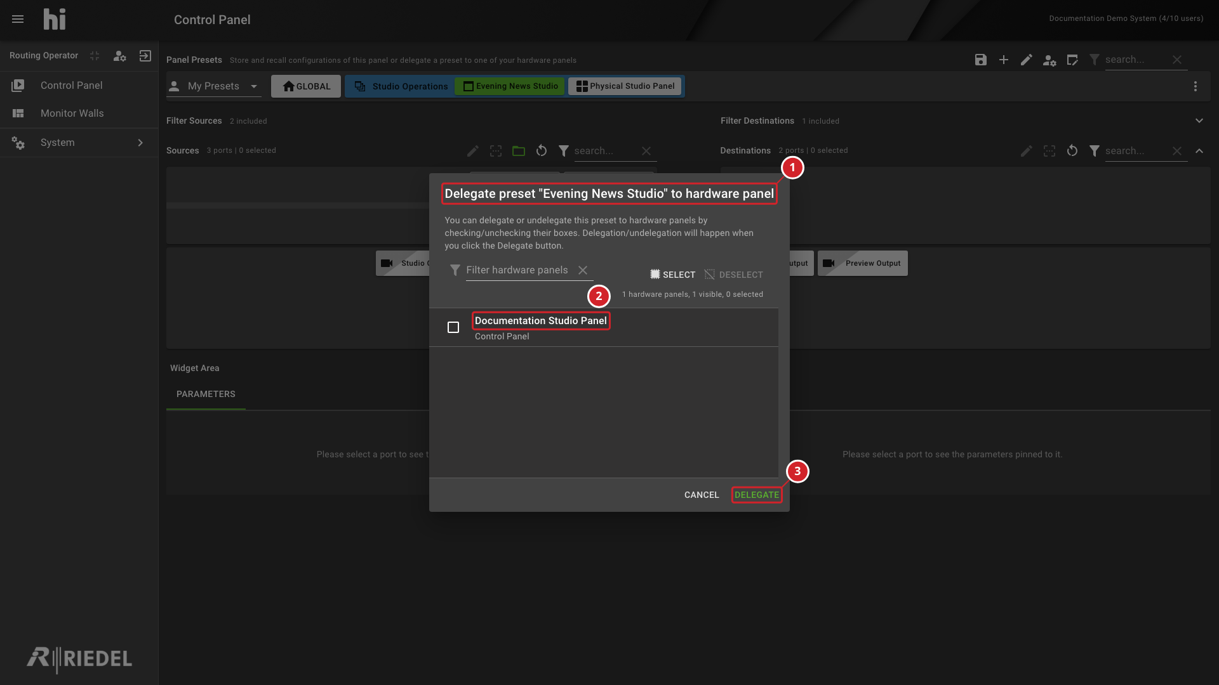Clear the Filter hardware panels field
This screenshot has width=1219, height=685.
click(x=583, y=270)
